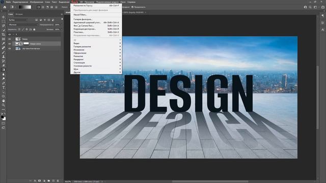Open the gradient picker dropdown arrow
The width and height of the screenshot is (326, 183).
33,7
